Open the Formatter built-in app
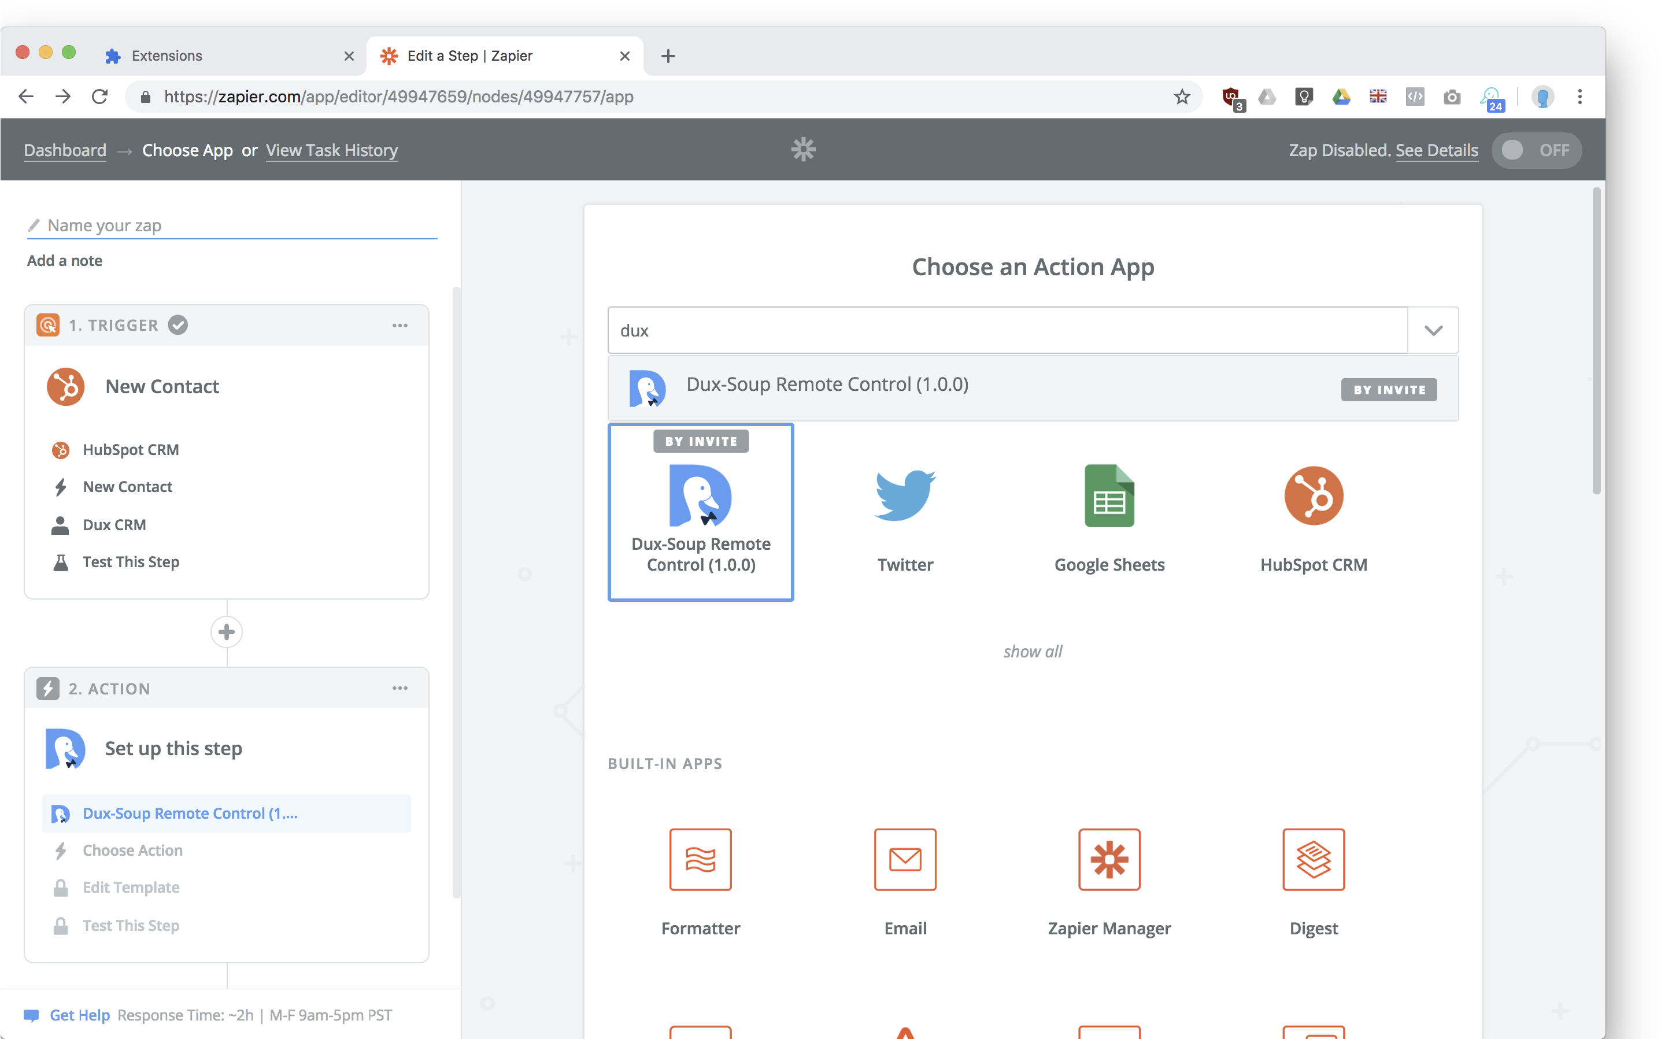This screenshot has width=1661, height=1039. tap(700, 859)
